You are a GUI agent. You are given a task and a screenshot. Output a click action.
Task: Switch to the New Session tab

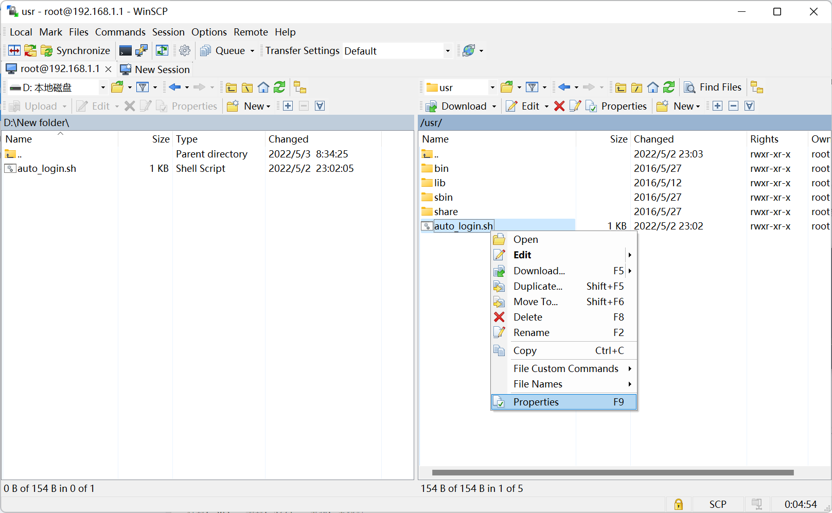[155, 69]
